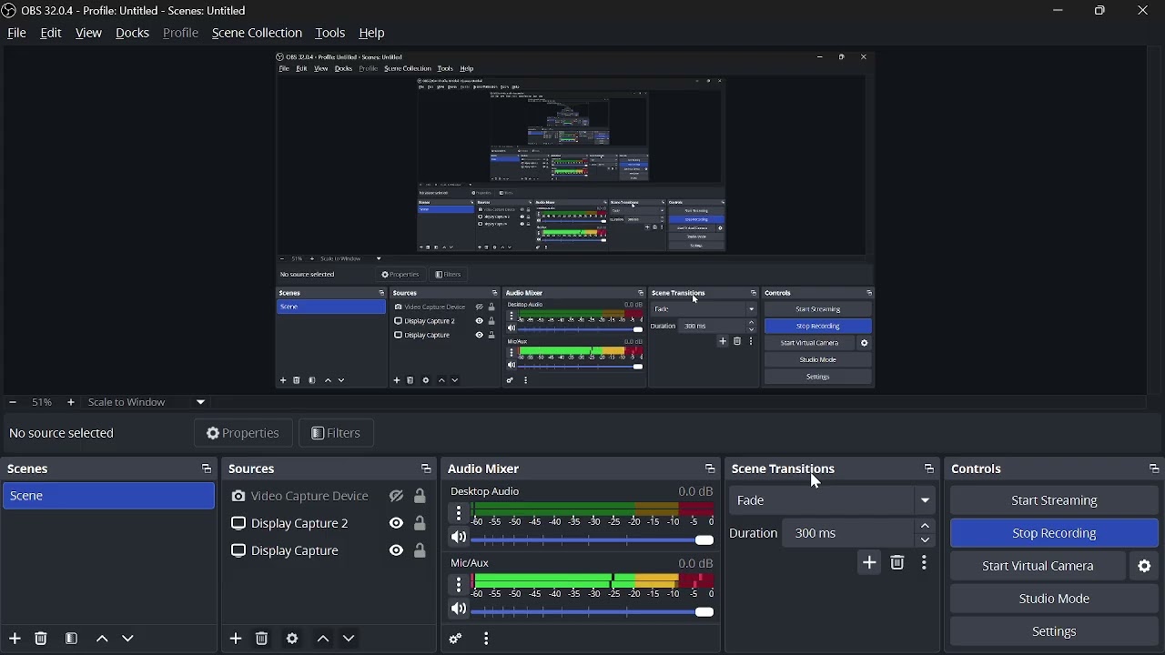The image size is (1165, 655).
Task: Open transition properties three-dot icon
Action: pos(926,564)
